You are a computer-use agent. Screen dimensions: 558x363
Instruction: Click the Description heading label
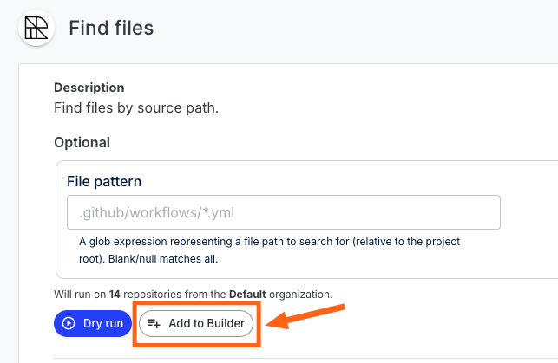click(x=89, y=88)
